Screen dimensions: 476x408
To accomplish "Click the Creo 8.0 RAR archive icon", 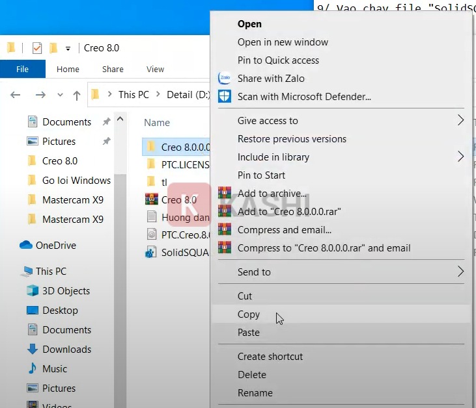I will [152, 199].
